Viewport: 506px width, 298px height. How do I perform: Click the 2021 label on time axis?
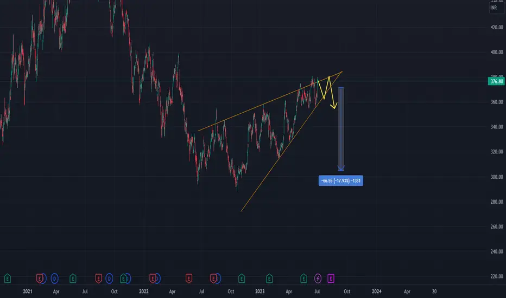click(28, 291)
